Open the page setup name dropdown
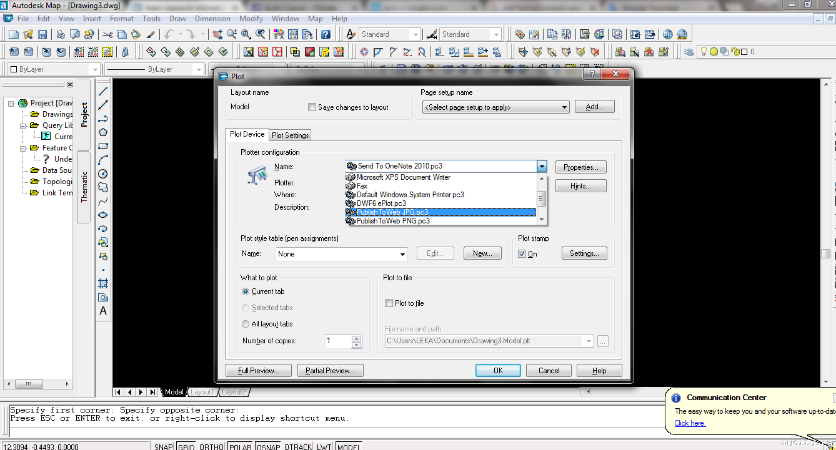 point(564,107)
